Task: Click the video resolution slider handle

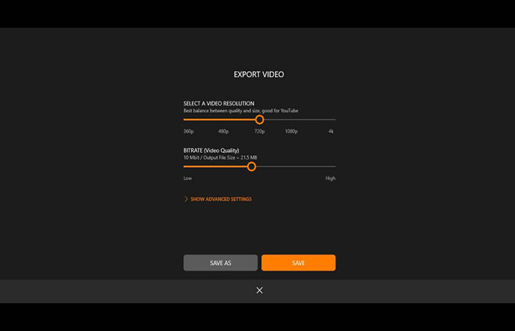Action: tap(260, 119)
